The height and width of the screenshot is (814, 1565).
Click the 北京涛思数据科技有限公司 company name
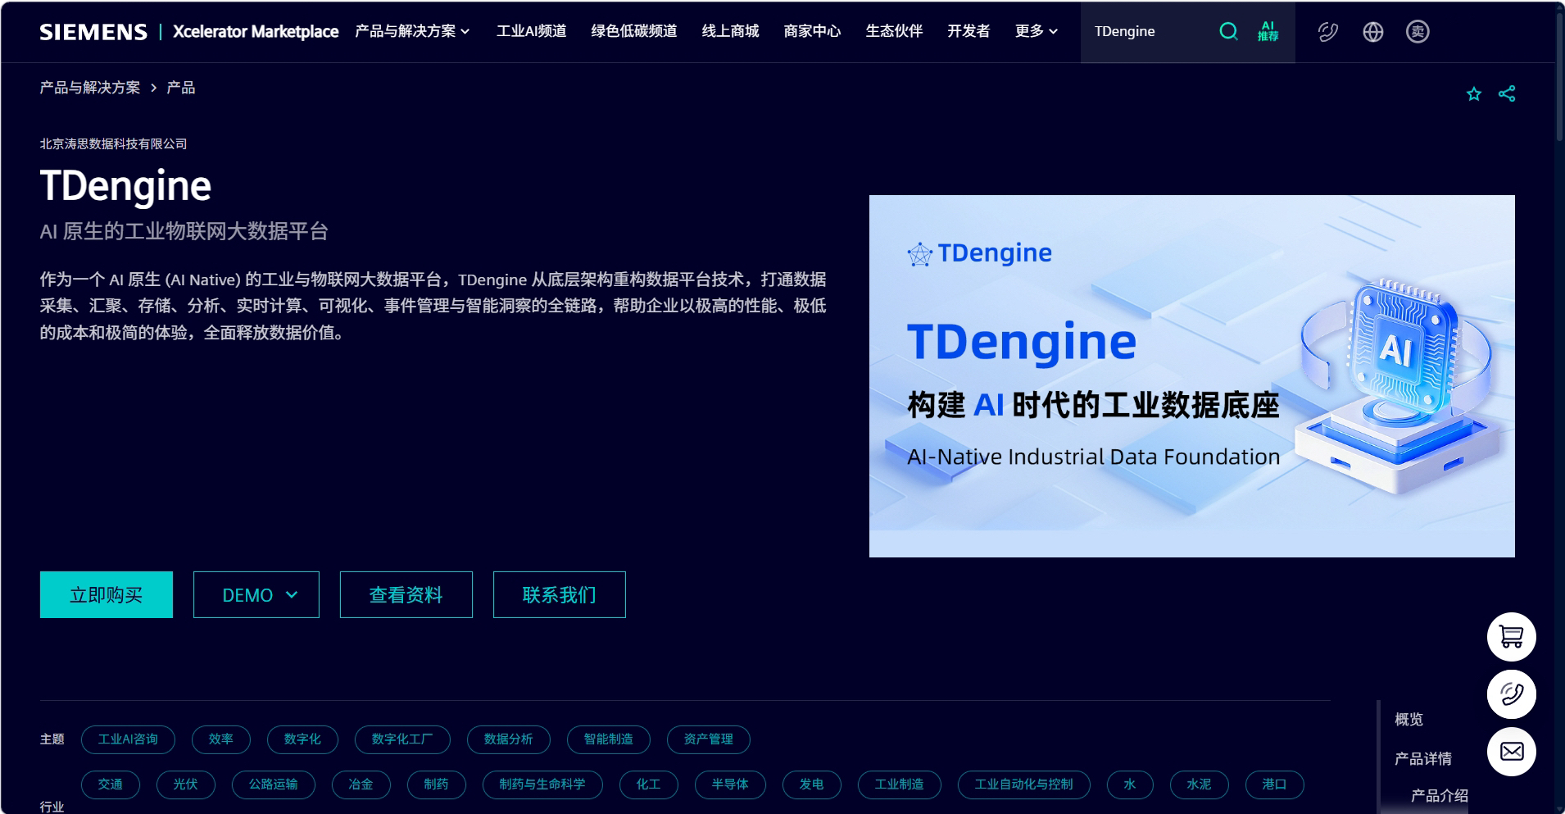114,143
